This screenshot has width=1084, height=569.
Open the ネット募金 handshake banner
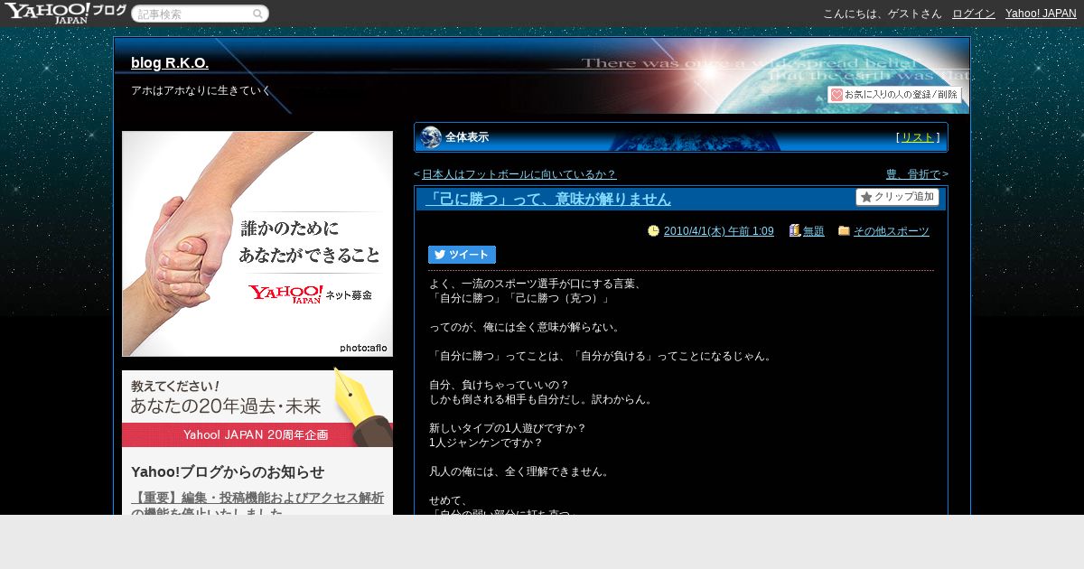pyautogui.click(x=257, y=244)
